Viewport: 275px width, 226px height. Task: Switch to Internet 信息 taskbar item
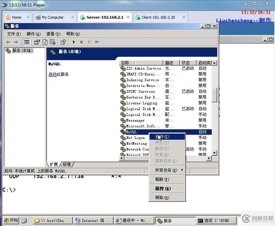pyautogui.click(x=93, y=221)
